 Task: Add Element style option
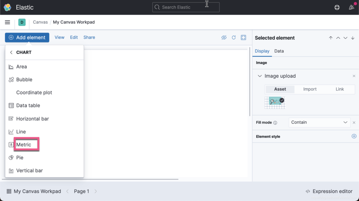[354, 136]
